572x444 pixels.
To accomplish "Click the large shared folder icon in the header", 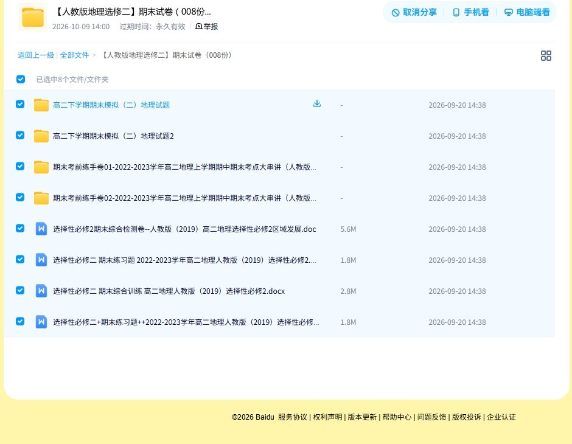I will pos(32,17).
